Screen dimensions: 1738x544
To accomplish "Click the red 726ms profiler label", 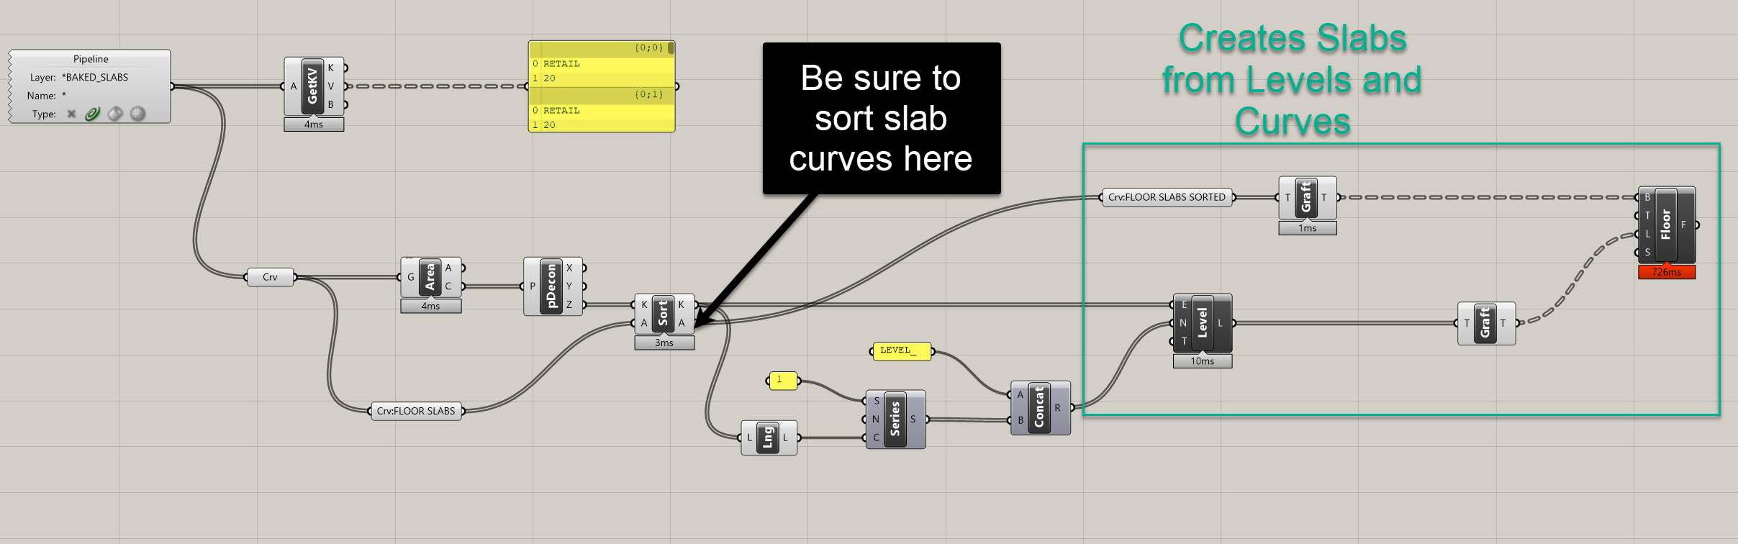I will (1666, 272).
